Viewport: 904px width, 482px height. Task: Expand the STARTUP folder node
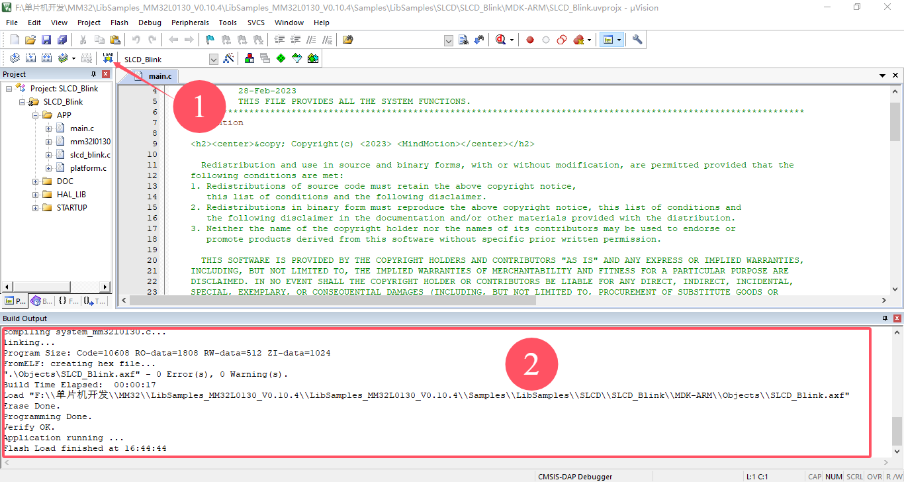pyautogui.click(x=36, y=208)
